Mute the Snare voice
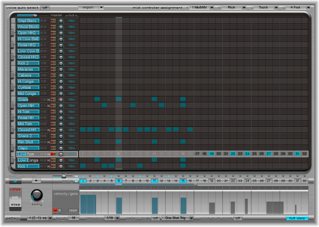The image size is (319, 227). pyautogui.click(x=51, y=99)
